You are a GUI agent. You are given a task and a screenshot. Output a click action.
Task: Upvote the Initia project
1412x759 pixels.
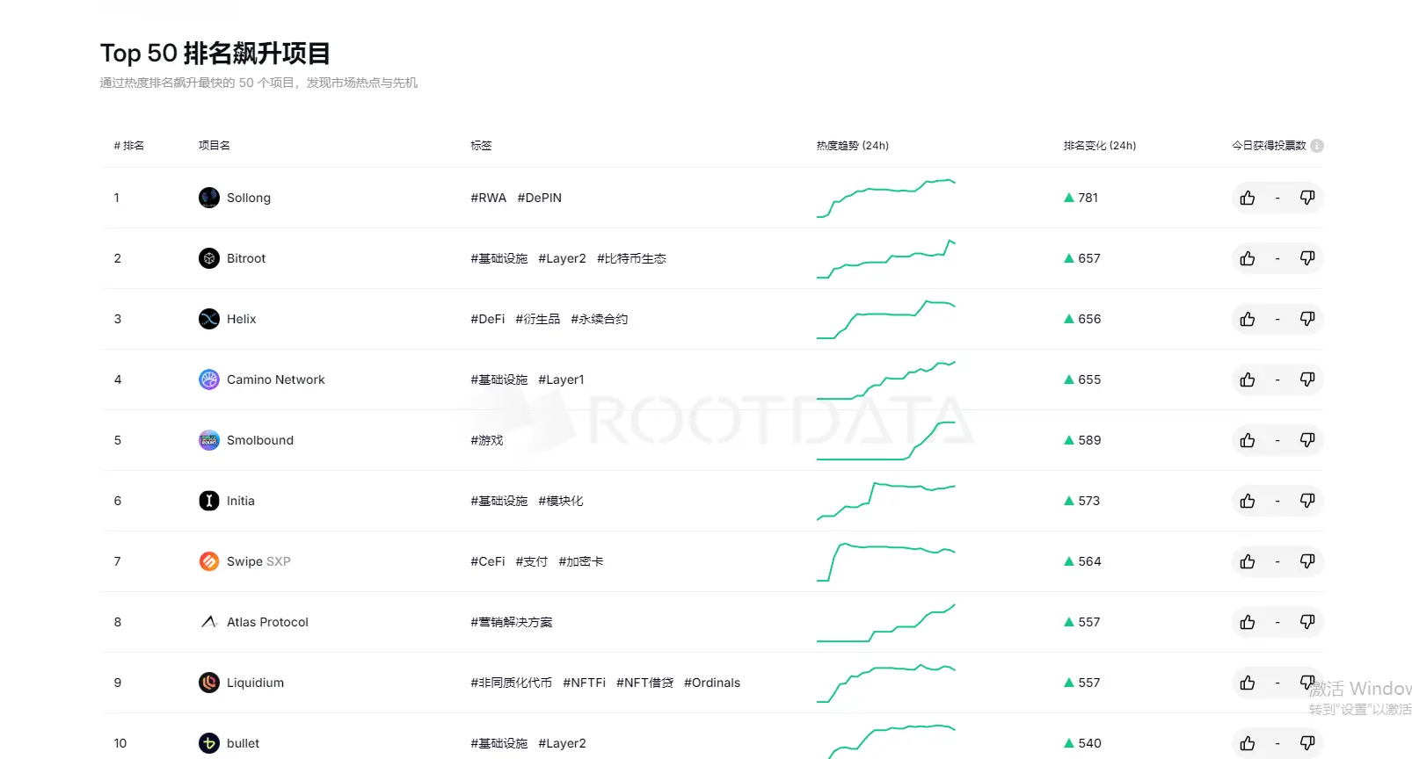coord(1248,501)
